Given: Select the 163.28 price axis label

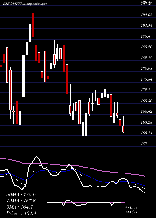Looking at the screenshot, I should click(x=147, y=122).
